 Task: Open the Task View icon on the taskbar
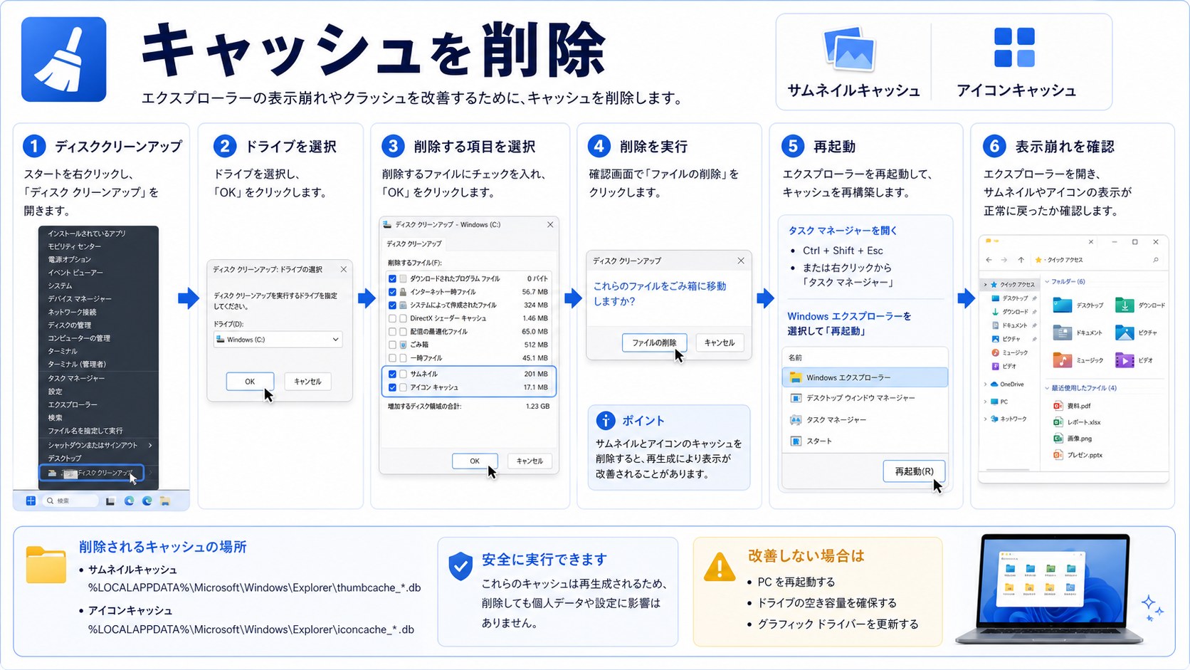(x=110, y=501)
